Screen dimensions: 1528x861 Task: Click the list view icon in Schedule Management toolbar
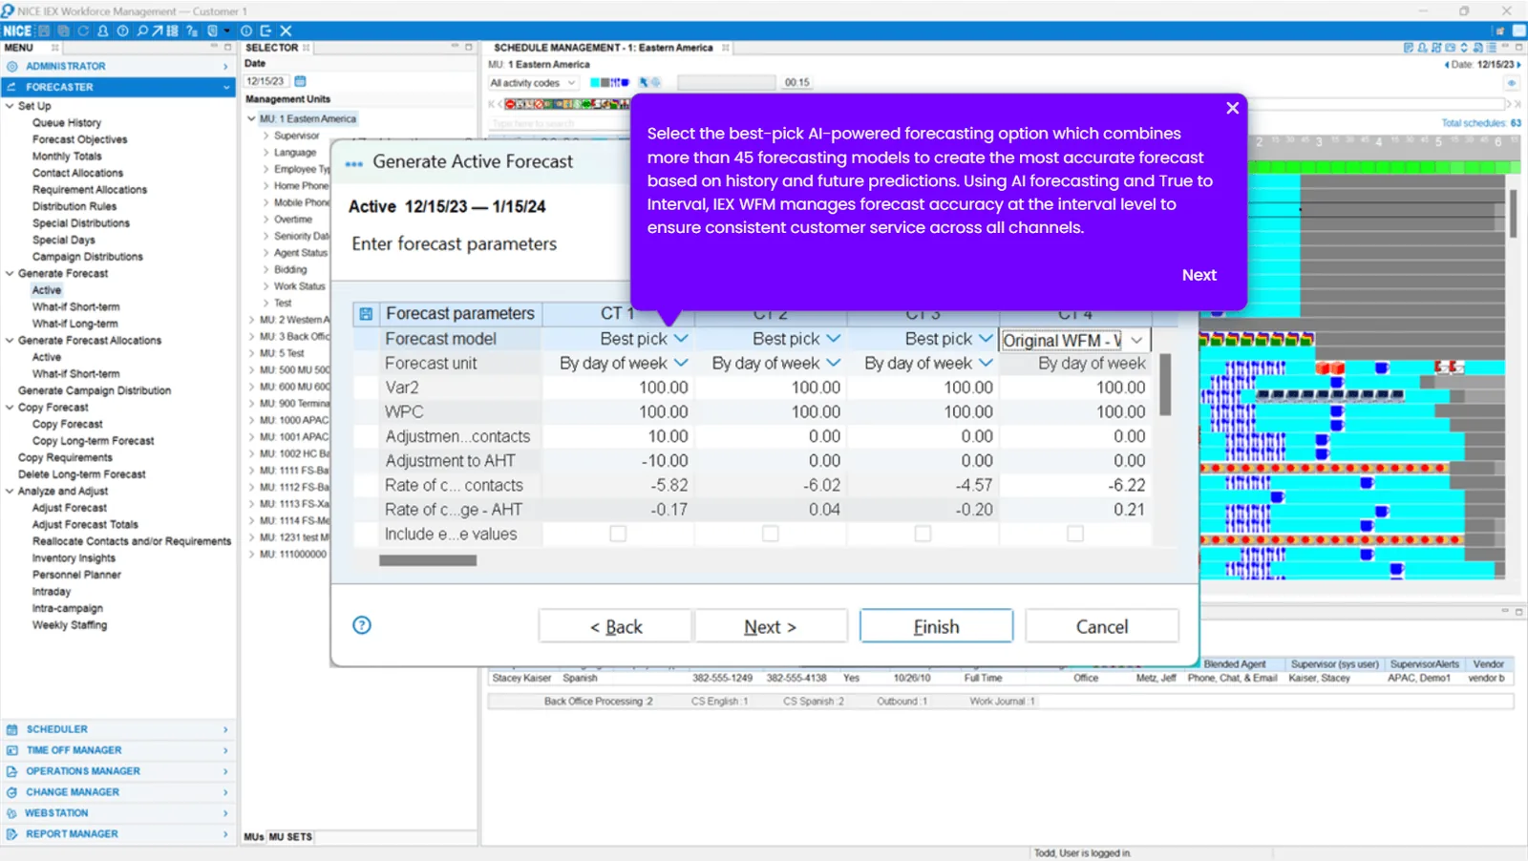point(1491,48)
